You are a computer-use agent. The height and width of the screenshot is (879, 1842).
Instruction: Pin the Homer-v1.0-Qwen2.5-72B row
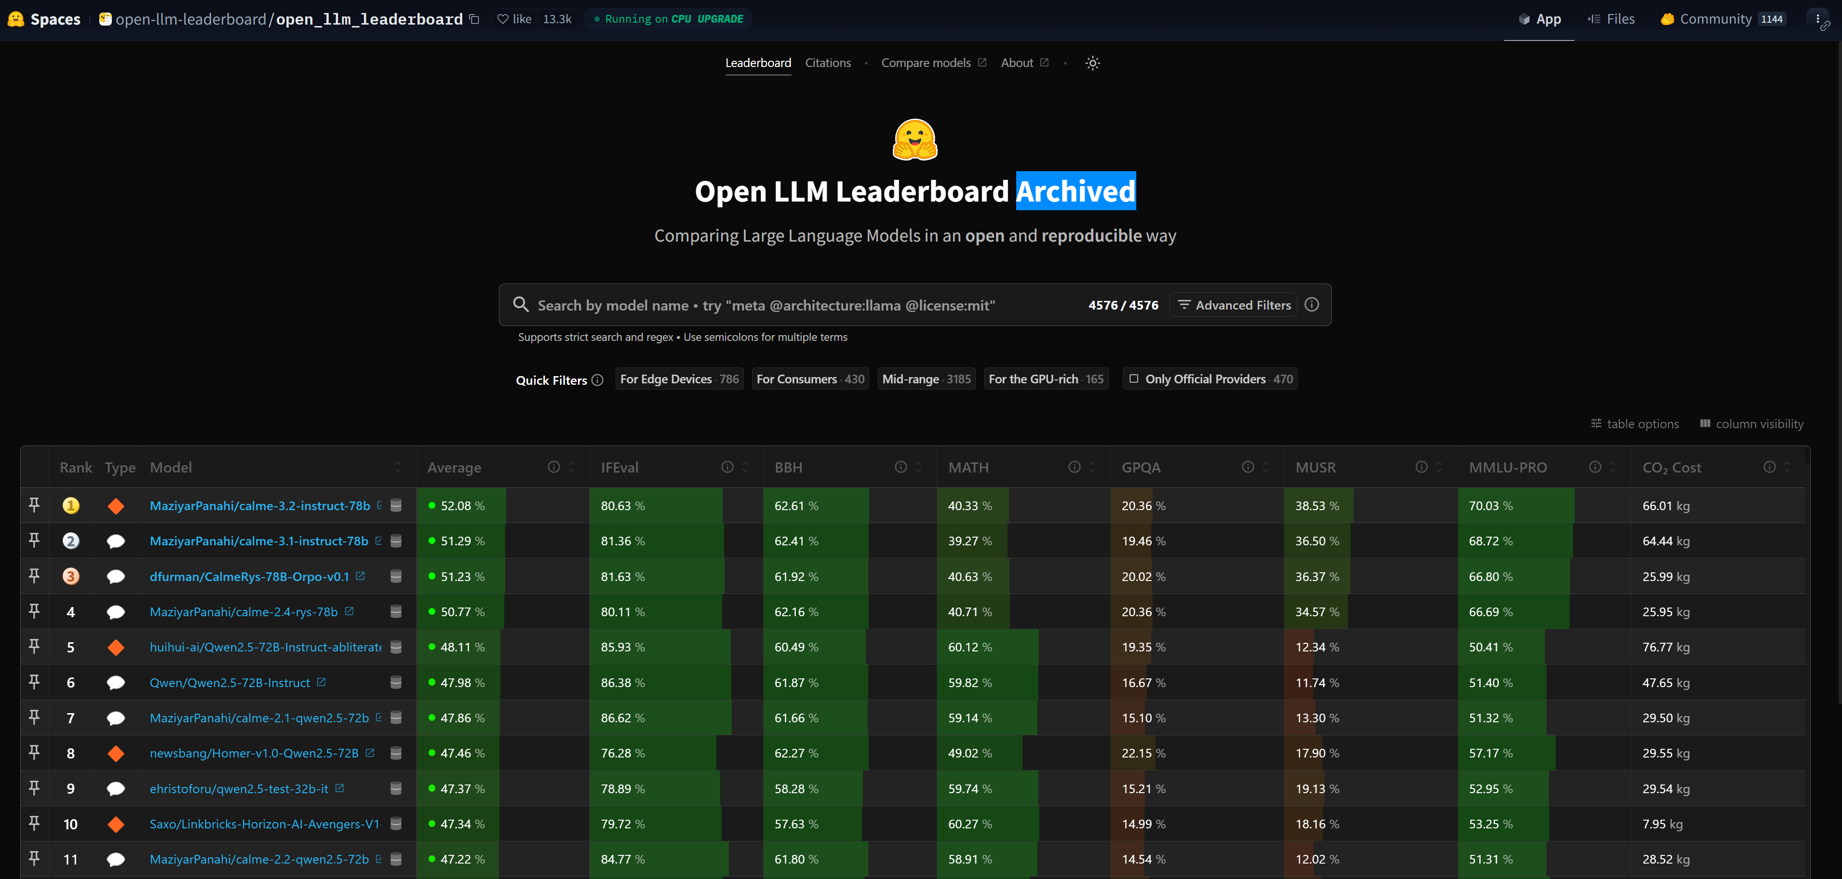click(34, 753)
